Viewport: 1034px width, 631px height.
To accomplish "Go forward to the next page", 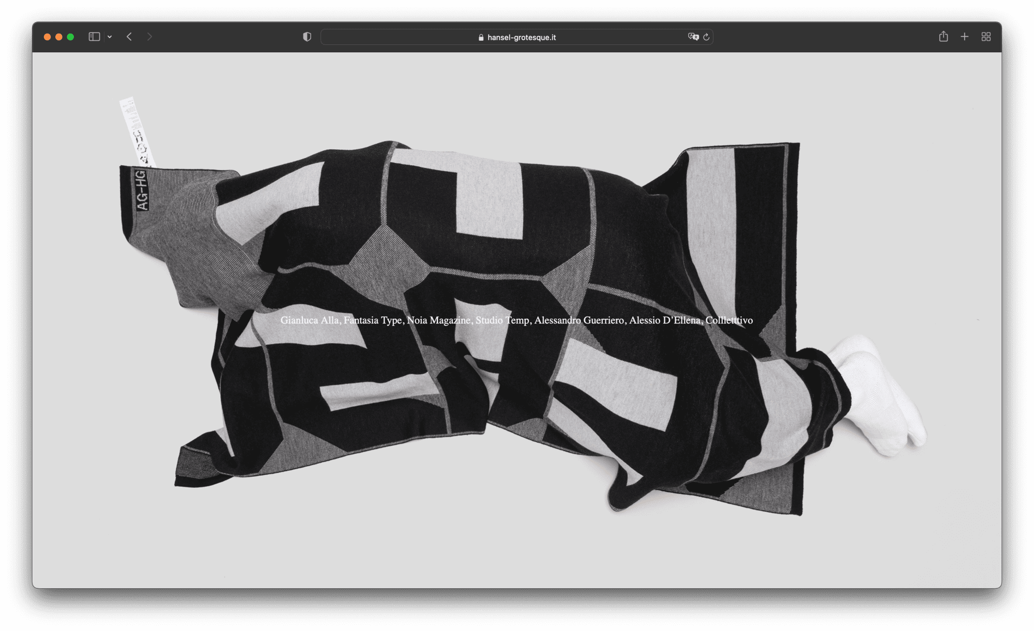I will click(149, 37).
